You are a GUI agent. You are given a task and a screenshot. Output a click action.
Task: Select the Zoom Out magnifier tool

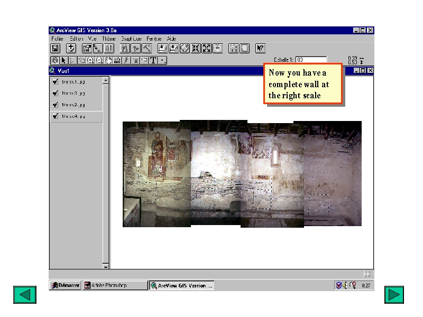99,60
